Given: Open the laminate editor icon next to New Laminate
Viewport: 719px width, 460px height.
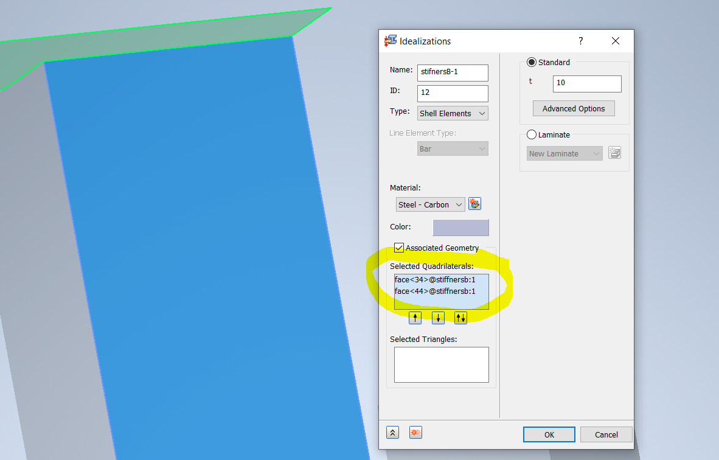Looking at the screenshot, I should coord(614,153).
